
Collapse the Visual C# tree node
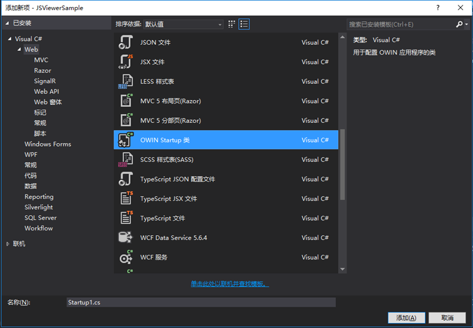[10, 40]
